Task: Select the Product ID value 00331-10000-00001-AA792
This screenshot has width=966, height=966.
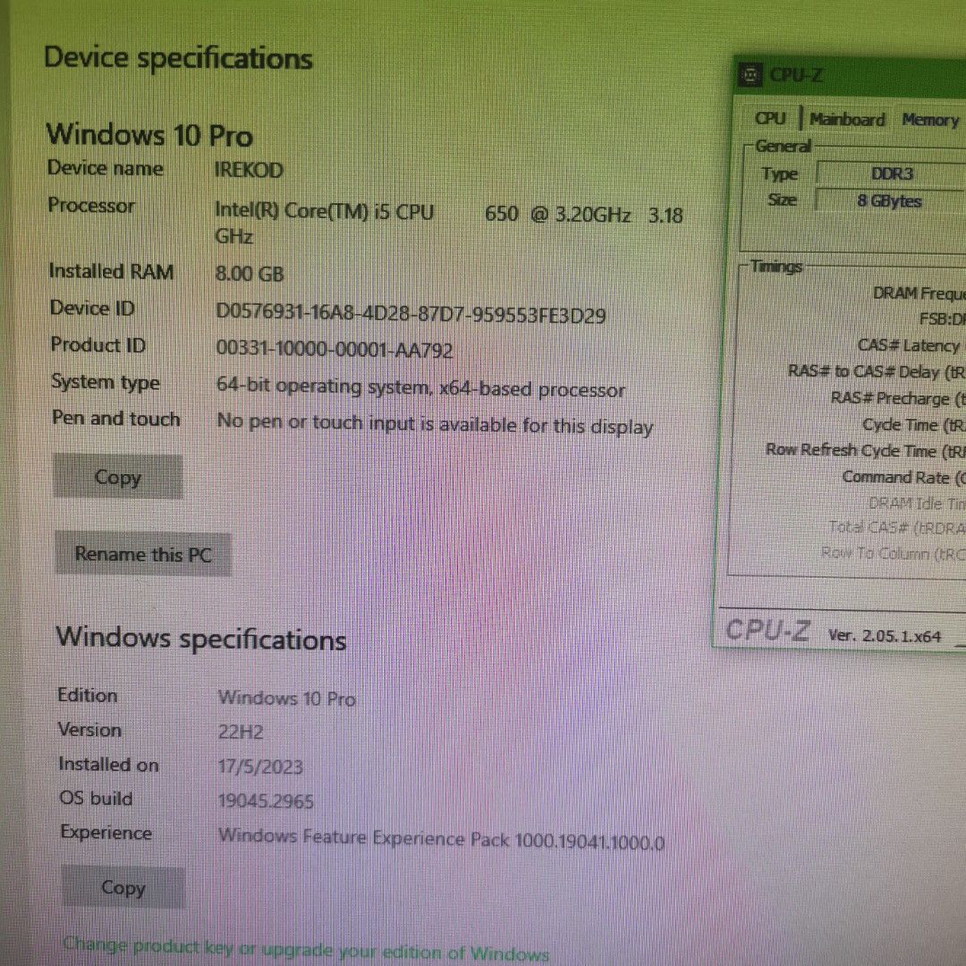Action: tap(335, 350)
